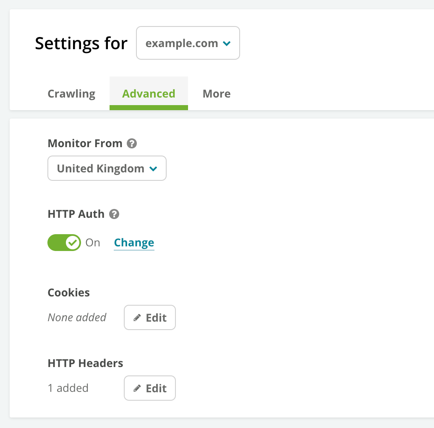Viewport: 434px width, 428px height.
Task: Click the 'Monitor From' label
Action: pyautogui.click(x=85, y=143)
